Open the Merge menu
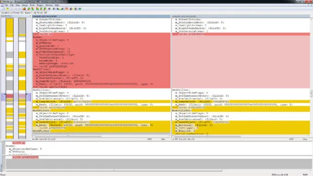Image resolution: width=313 pixels, height=176 pixels. coord(25,5)
